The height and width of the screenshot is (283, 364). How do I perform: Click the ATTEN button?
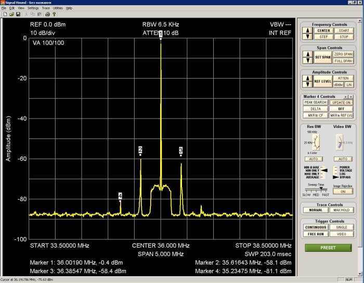tap(343, 78)
